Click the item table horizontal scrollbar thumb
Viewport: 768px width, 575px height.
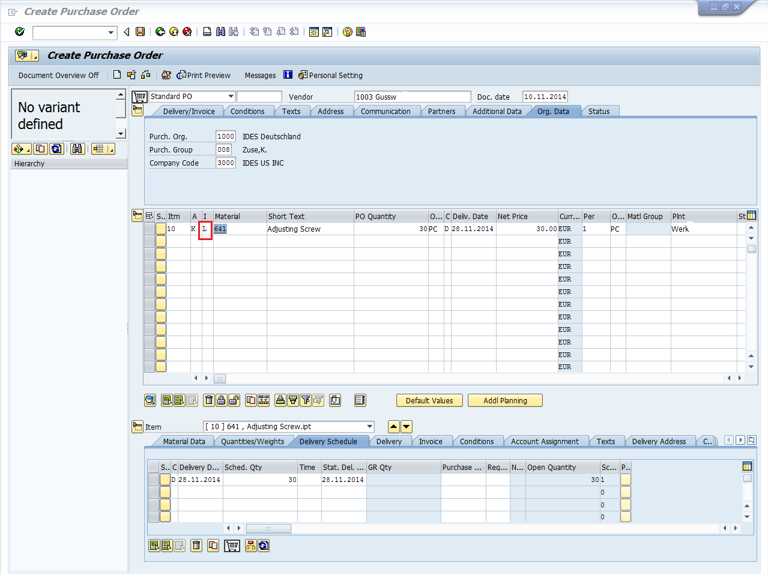[220, 379]
